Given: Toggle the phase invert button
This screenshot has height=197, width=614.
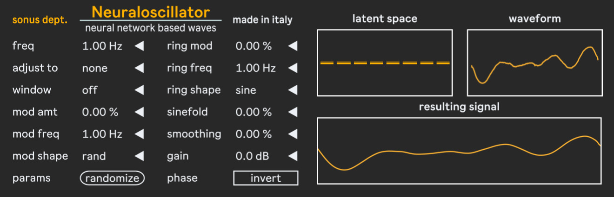Looking at the screenshot, I should (266, 178).
